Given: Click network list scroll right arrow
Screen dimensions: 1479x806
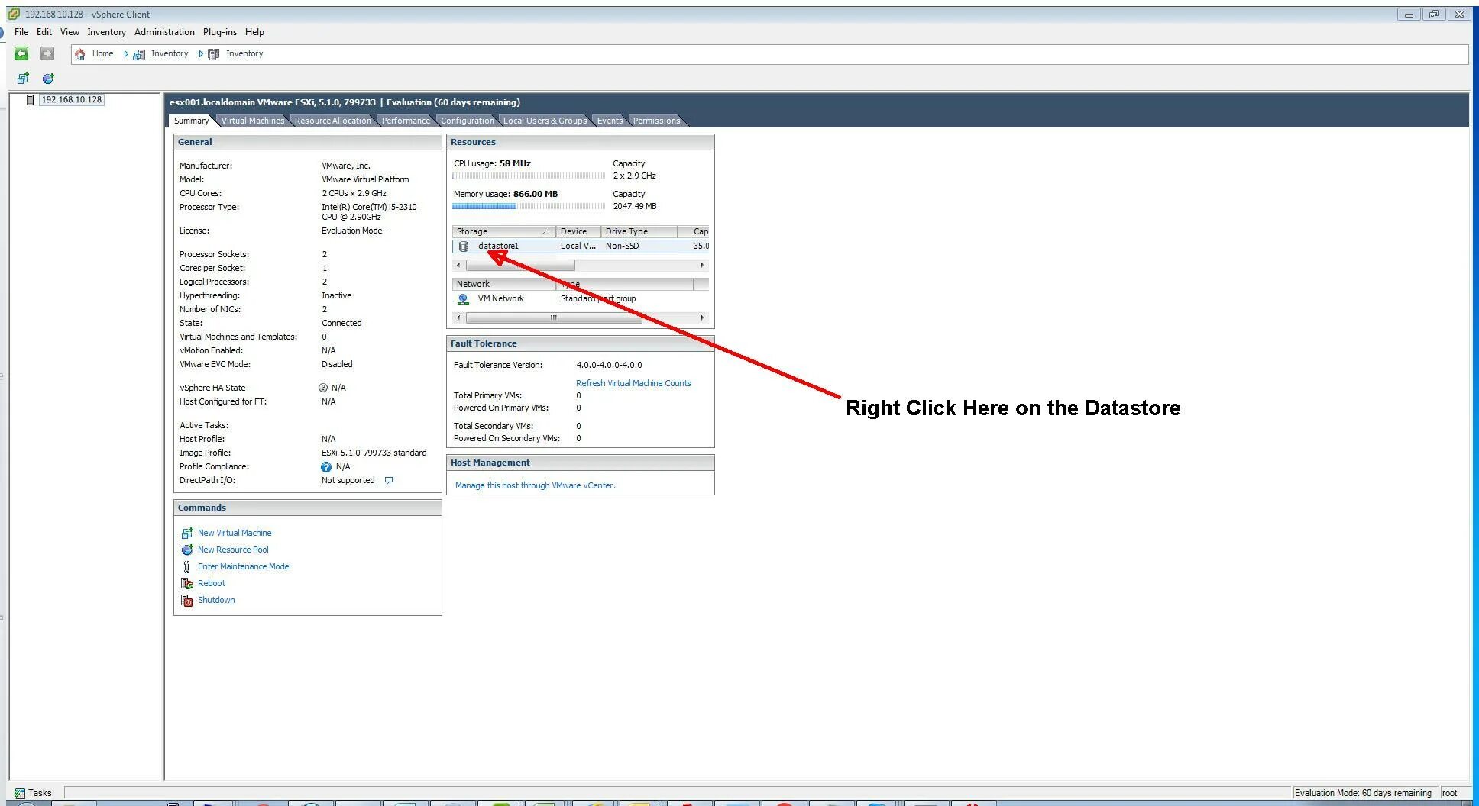Looking at the screenshot, I should point(702,318).
